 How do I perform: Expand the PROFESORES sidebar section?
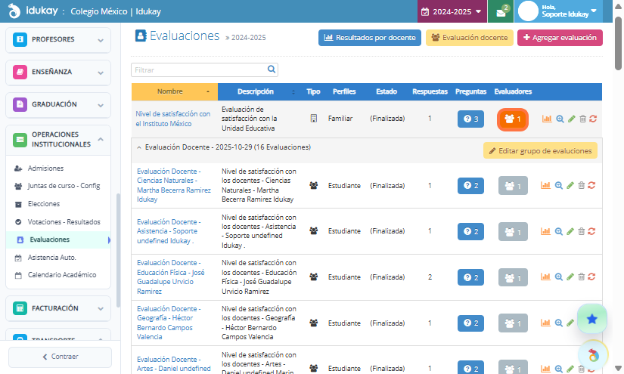tap(58, 40)
